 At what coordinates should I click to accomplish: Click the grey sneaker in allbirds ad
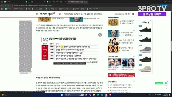145,49
